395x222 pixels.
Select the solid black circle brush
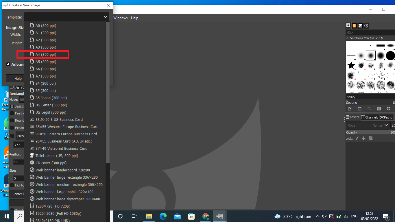click(390, 55)
